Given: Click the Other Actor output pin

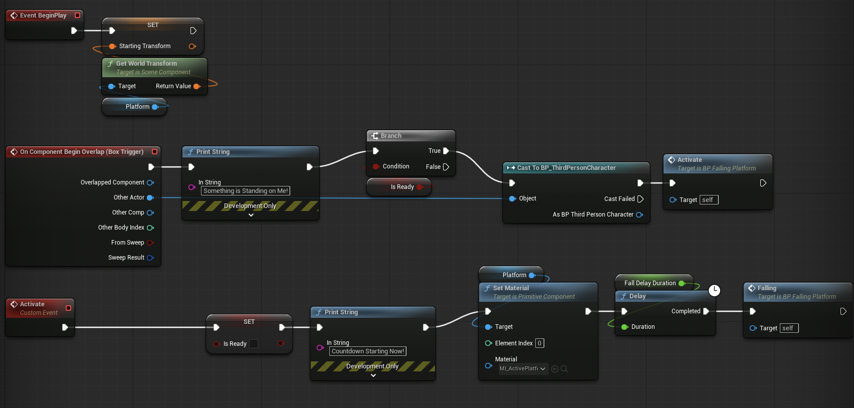Looking at the screenshot, I should (x=150, y=197).
